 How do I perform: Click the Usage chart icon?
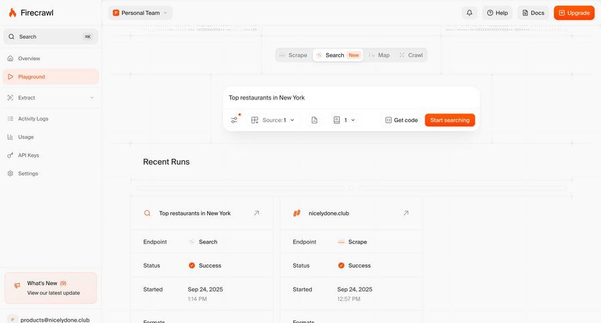(10, 137)
